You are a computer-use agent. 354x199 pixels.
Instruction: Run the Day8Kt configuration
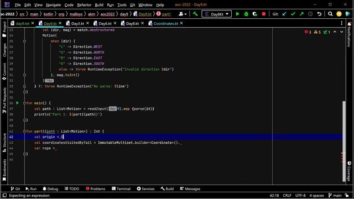pyautogui.click(x=237, y=14)
